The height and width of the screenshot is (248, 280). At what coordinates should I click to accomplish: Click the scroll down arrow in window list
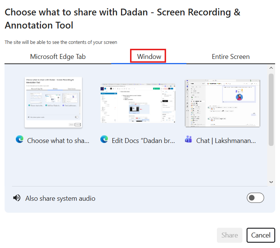coord(271,182)
